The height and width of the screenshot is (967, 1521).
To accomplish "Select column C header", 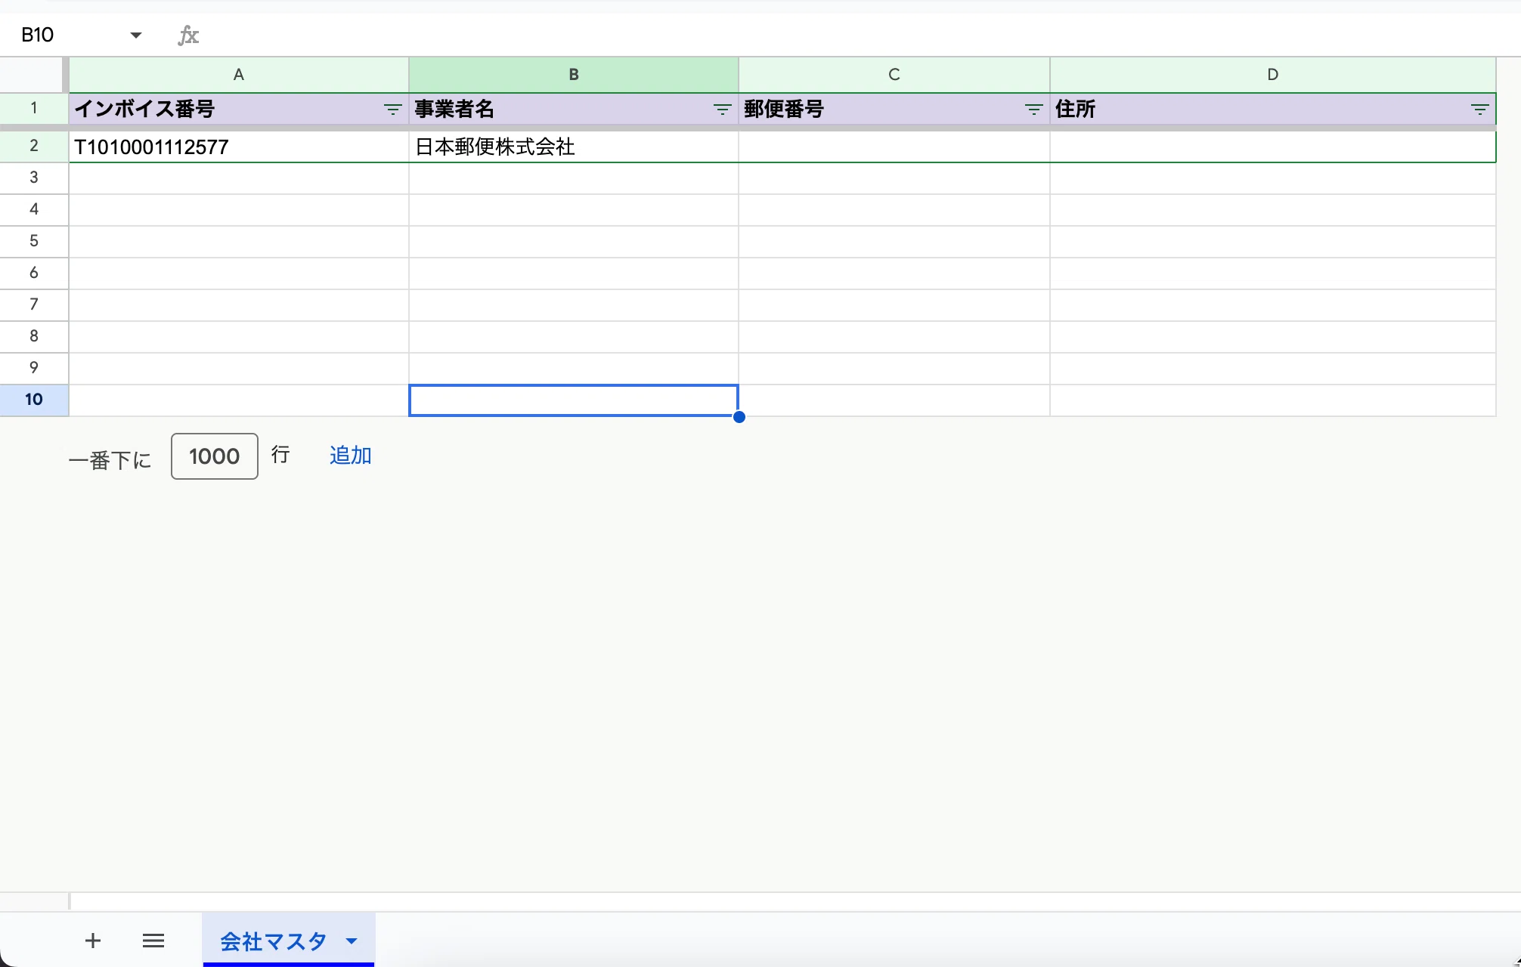I will coord(894,75).
